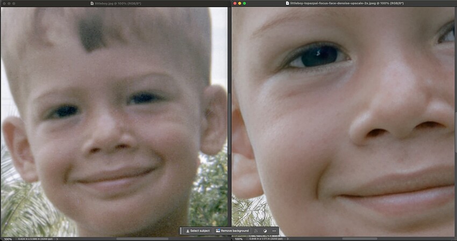Click the transform image icon in task bar
This screenshot has height=241, width=457.
click(256, 231)
